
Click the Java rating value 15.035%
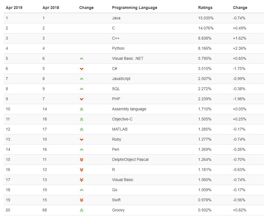[206, 18]
